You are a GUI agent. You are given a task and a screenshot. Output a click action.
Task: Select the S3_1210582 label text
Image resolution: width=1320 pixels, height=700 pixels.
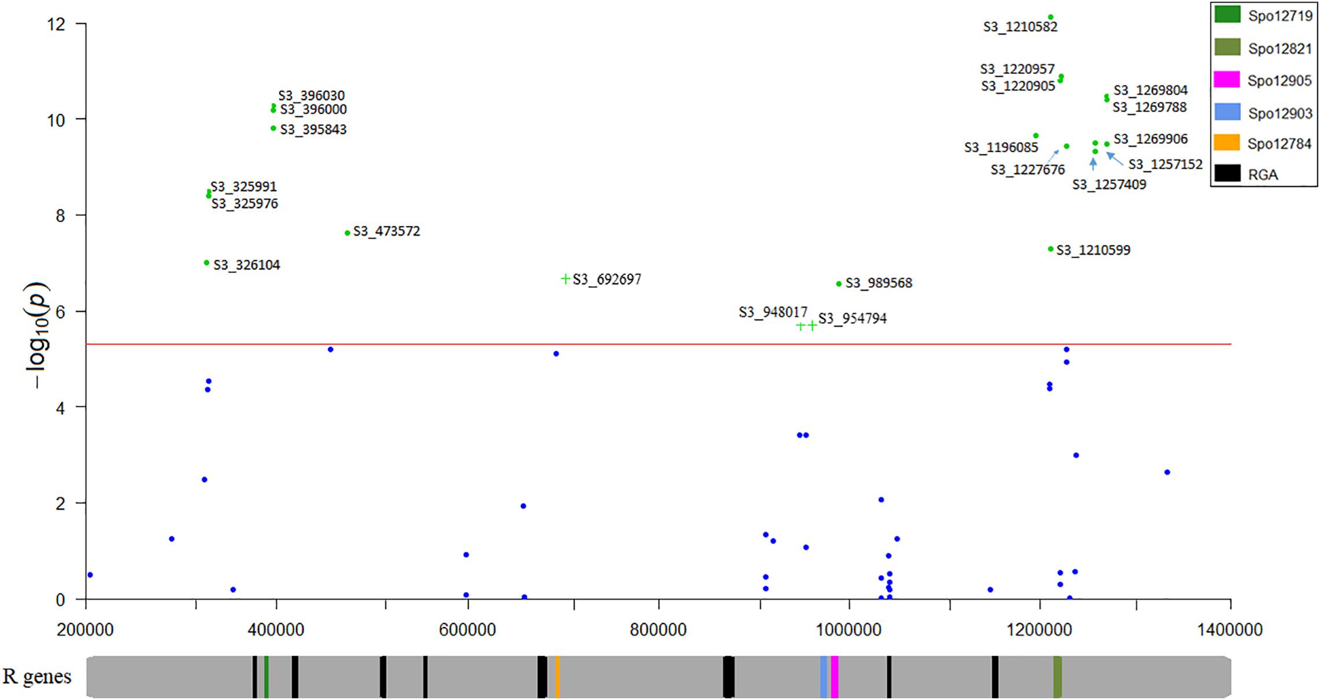coord(1020,27)
